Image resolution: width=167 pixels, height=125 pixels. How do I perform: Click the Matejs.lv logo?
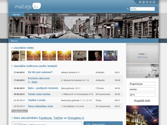28,6
